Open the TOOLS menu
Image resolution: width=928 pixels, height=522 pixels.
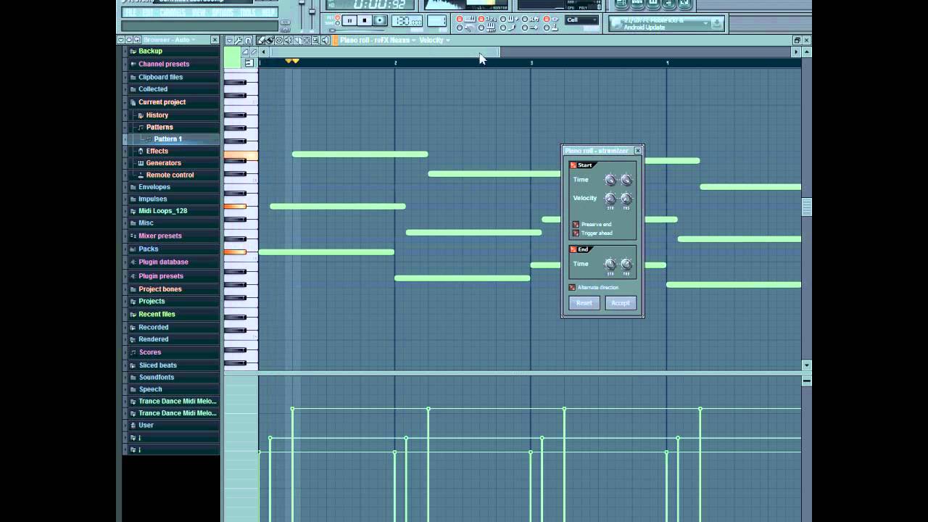click(248, 12)
